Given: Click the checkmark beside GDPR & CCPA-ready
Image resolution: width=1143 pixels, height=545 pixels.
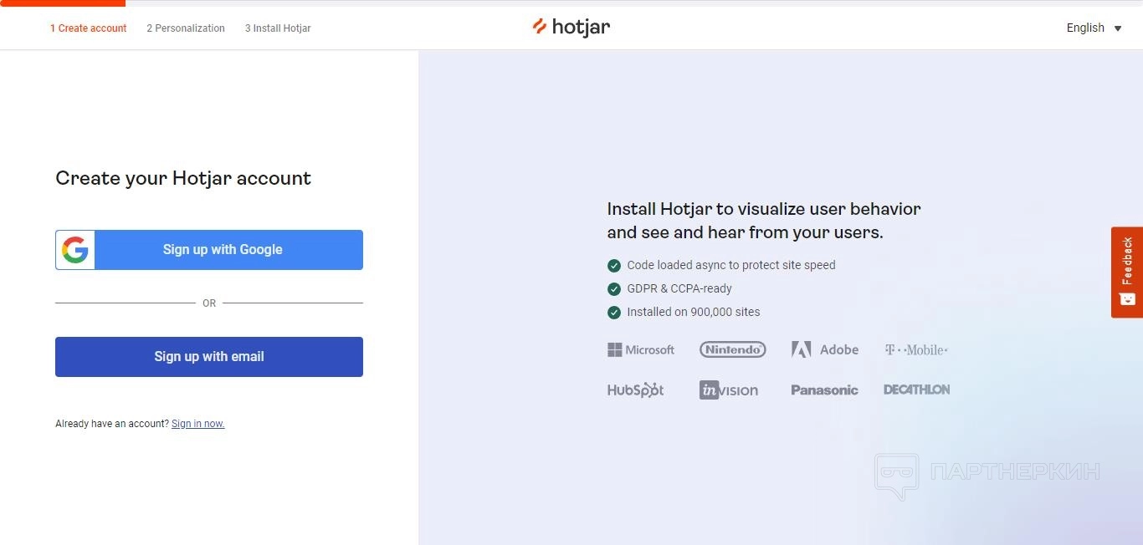Looking at the screenshot, I should pyautogui.click(x=614, y=289).
